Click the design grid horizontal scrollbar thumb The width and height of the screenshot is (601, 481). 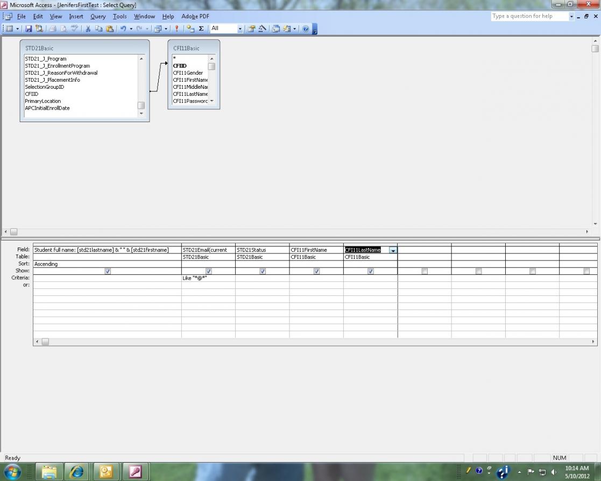(45, 342)
